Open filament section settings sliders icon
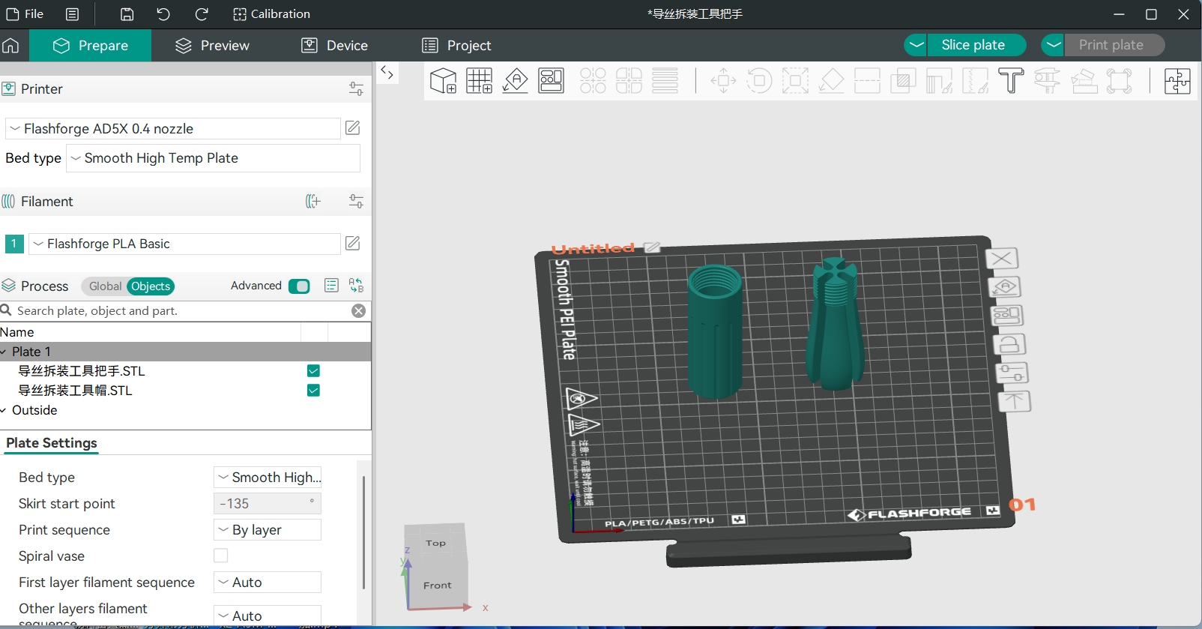The image size is (1202, 629). click(x=356, y=201)
